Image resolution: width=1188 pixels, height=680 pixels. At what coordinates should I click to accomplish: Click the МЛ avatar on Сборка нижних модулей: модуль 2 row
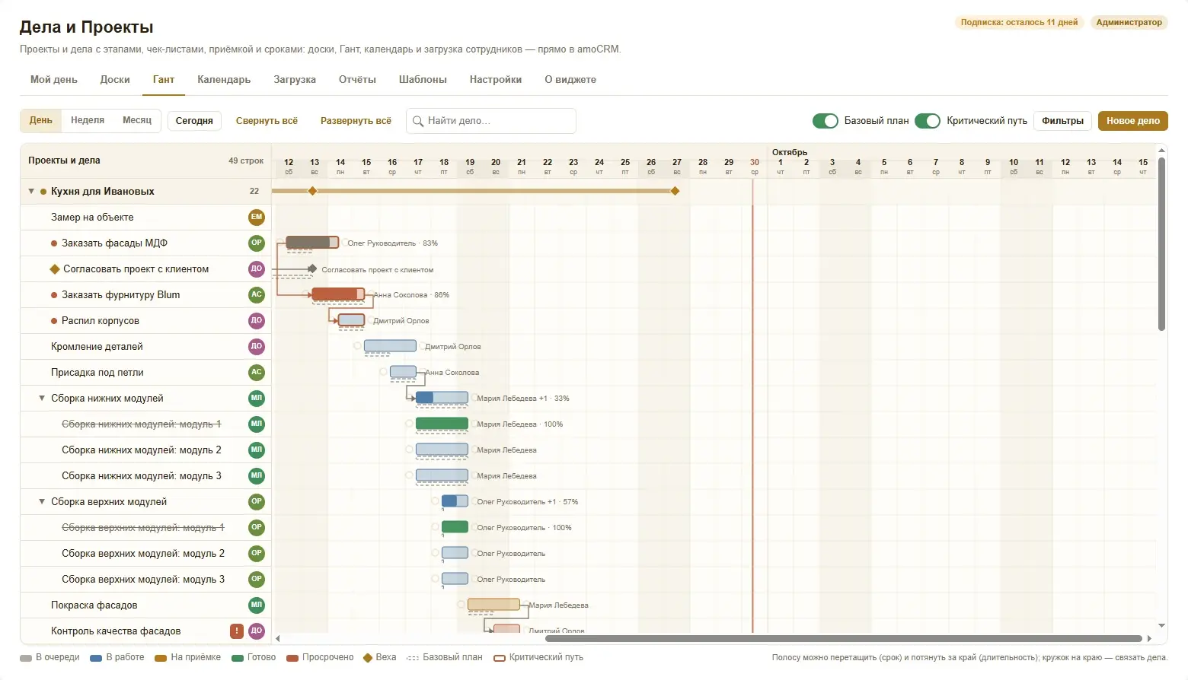point(257,450)
